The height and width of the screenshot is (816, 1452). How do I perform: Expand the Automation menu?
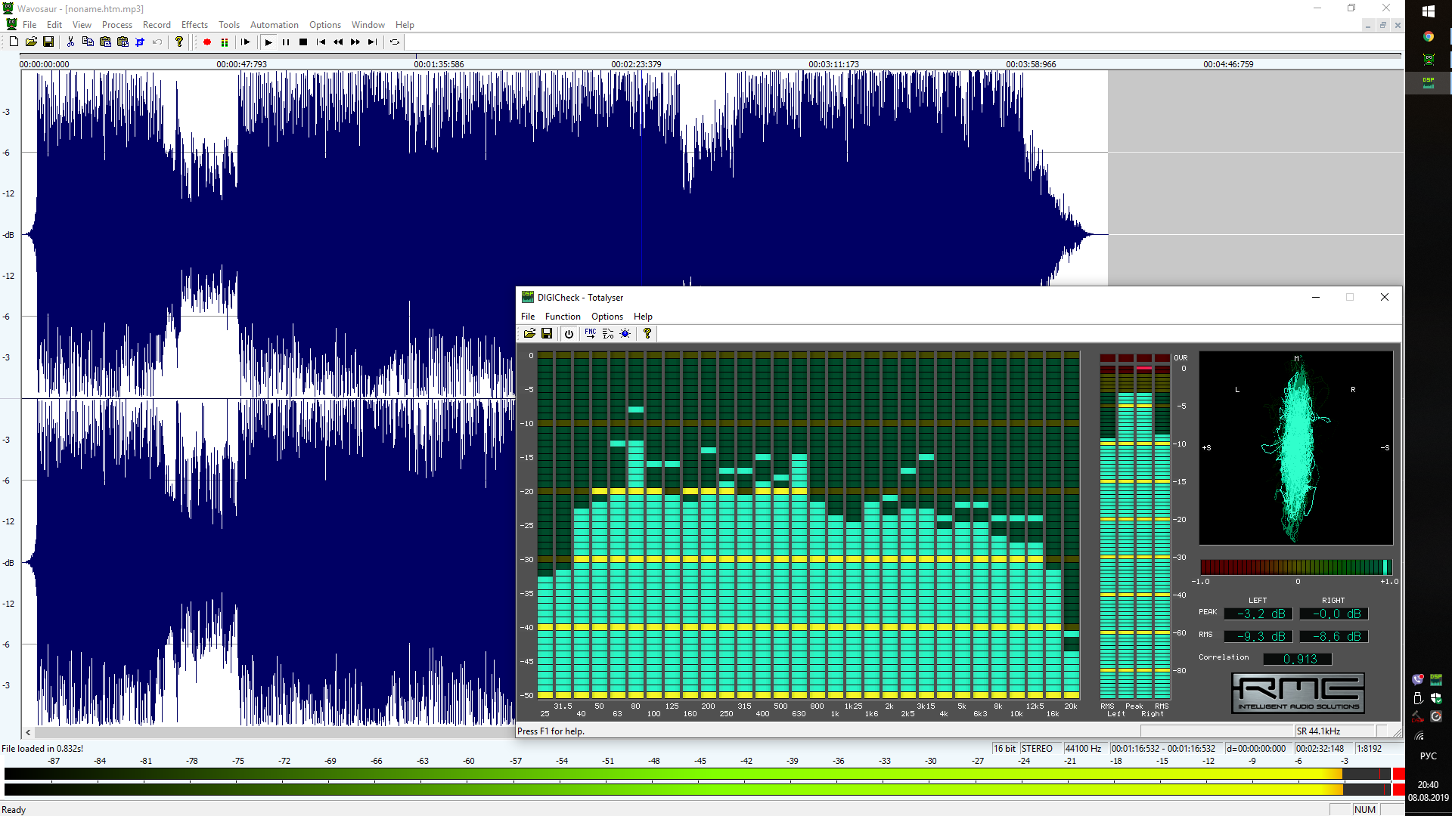tap(274, 25)
